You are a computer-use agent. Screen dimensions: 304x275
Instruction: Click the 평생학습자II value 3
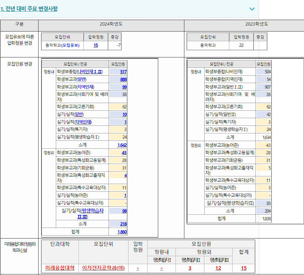(190, 268)
